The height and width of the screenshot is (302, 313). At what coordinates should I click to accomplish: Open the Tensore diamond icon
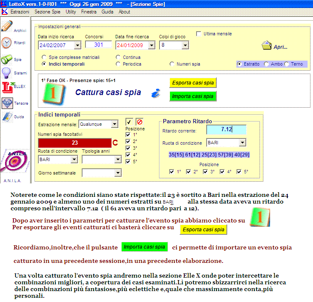point(8,103)
